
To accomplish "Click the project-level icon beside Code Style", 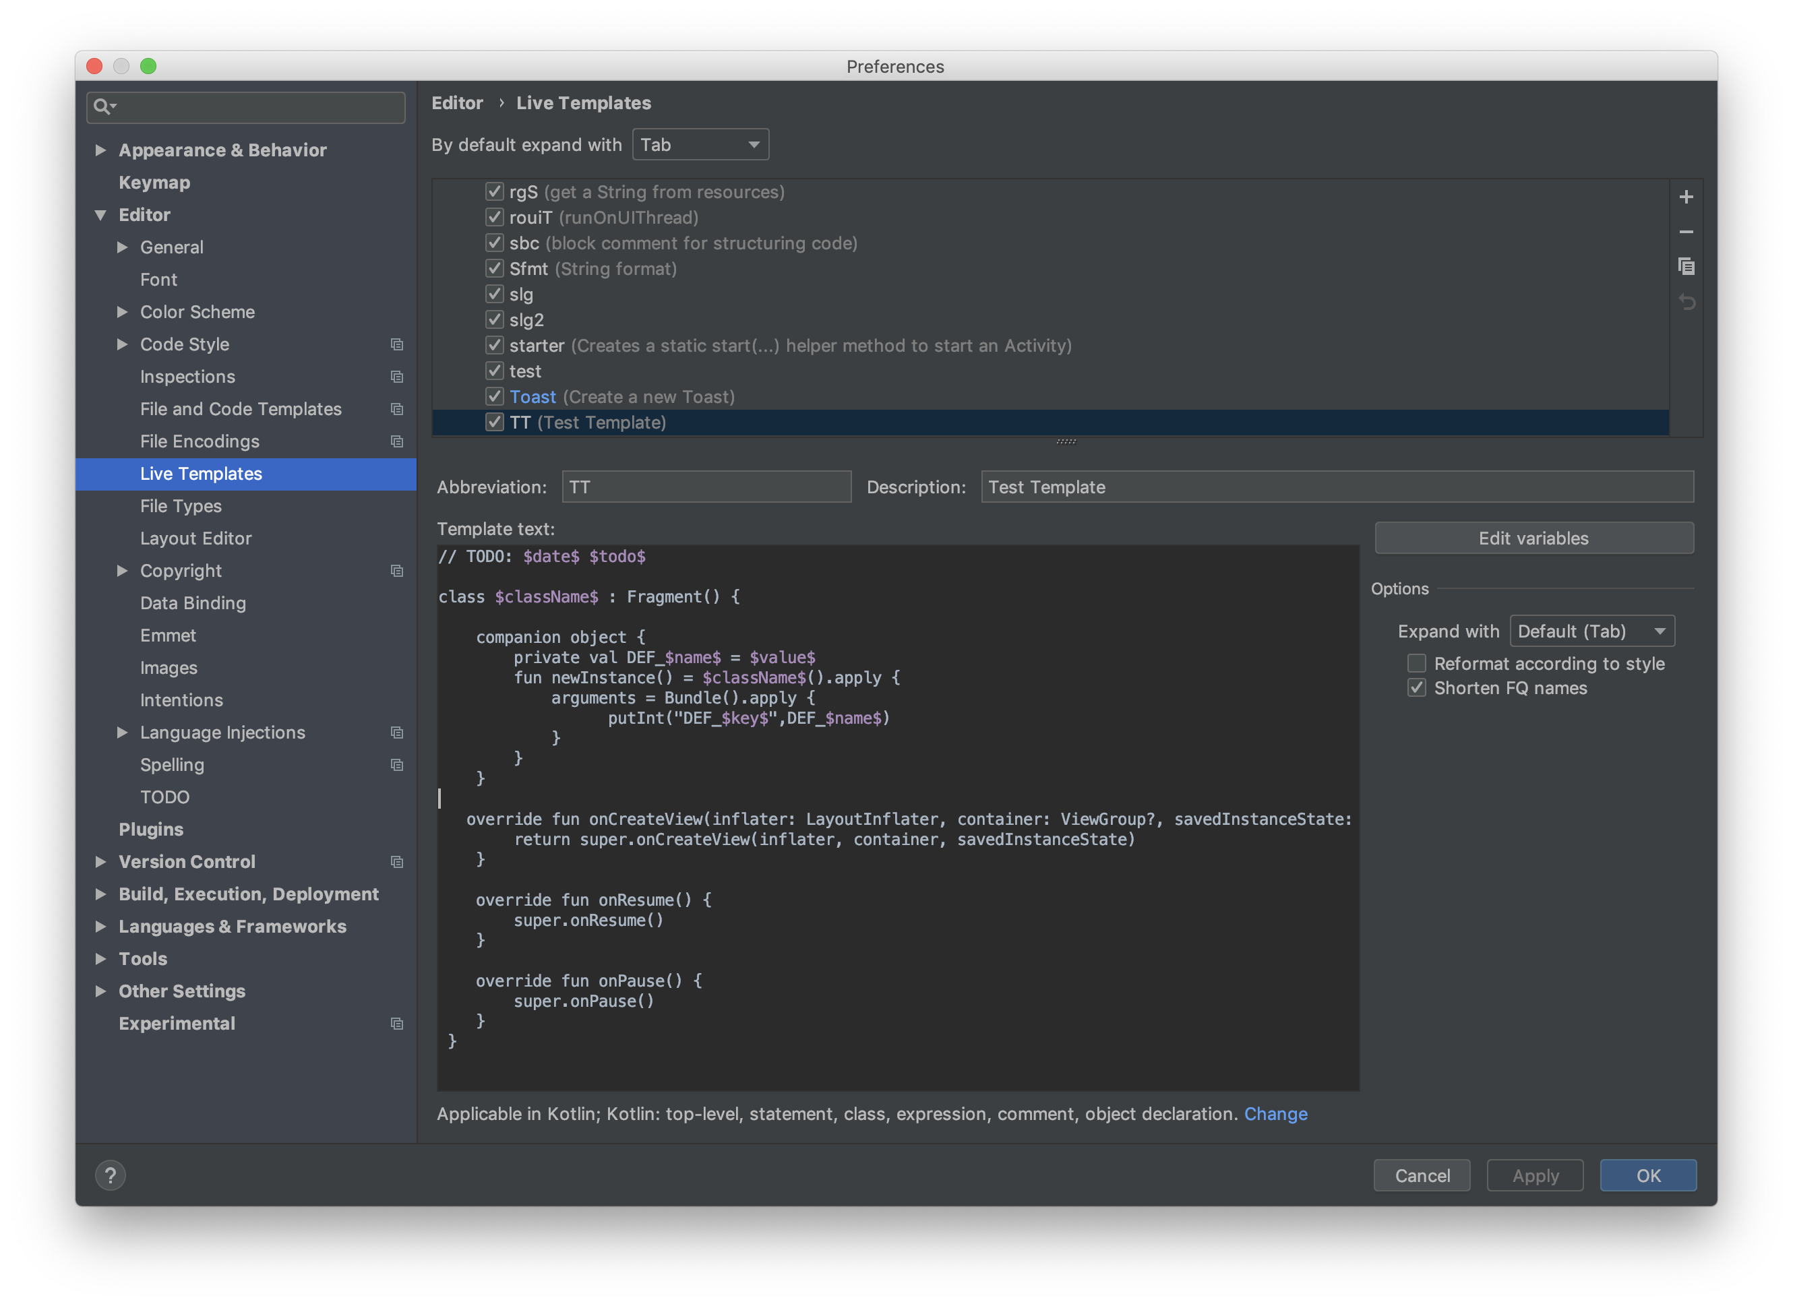I will tap(397, 344).
